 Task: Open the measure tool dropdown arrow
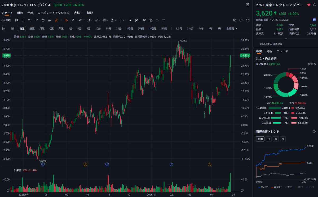pyautogui.click(x=116, y=20)
